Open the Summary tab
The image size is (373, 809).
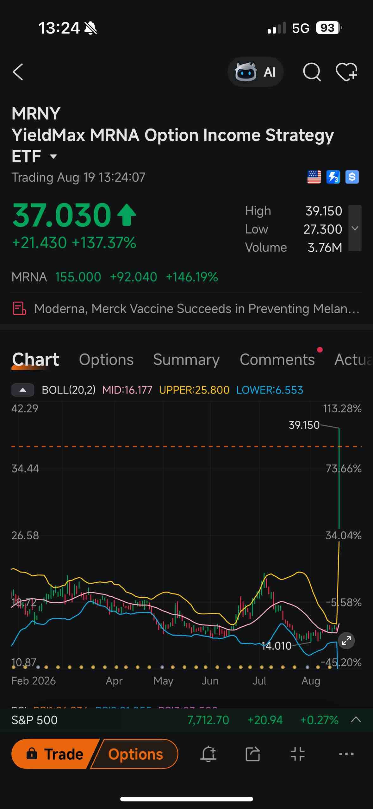point(186,360)
